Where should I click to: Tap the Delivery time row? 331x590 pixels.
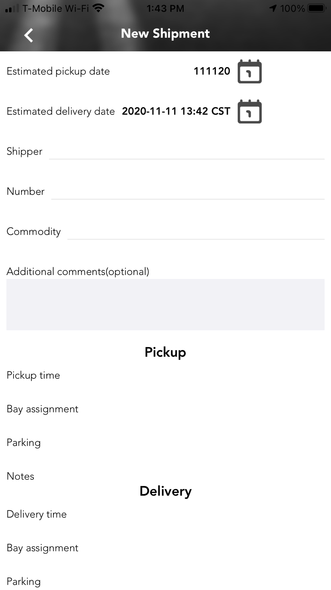(37, 514)
